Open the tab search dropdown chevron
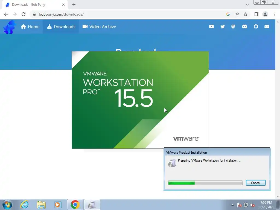 coord(247,5)
